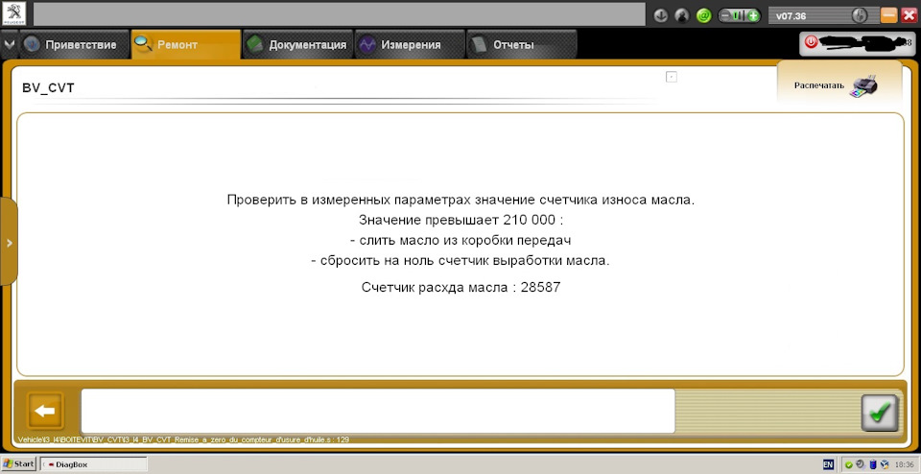Viewport: 921px width, 474px height.
Task: Click the green checkmark tray icon
Action: point(849,464)
